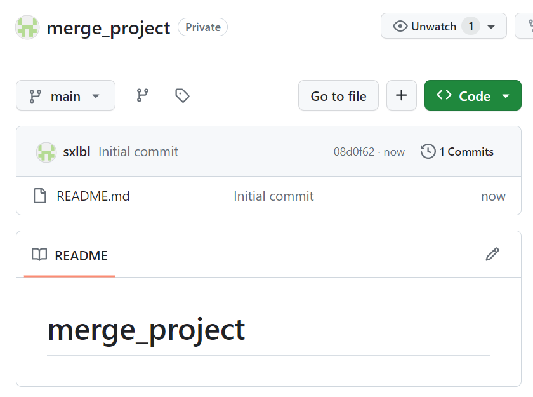Click the README.md file icon
This screenshot has width=533, height=397.
pos(40,196)
